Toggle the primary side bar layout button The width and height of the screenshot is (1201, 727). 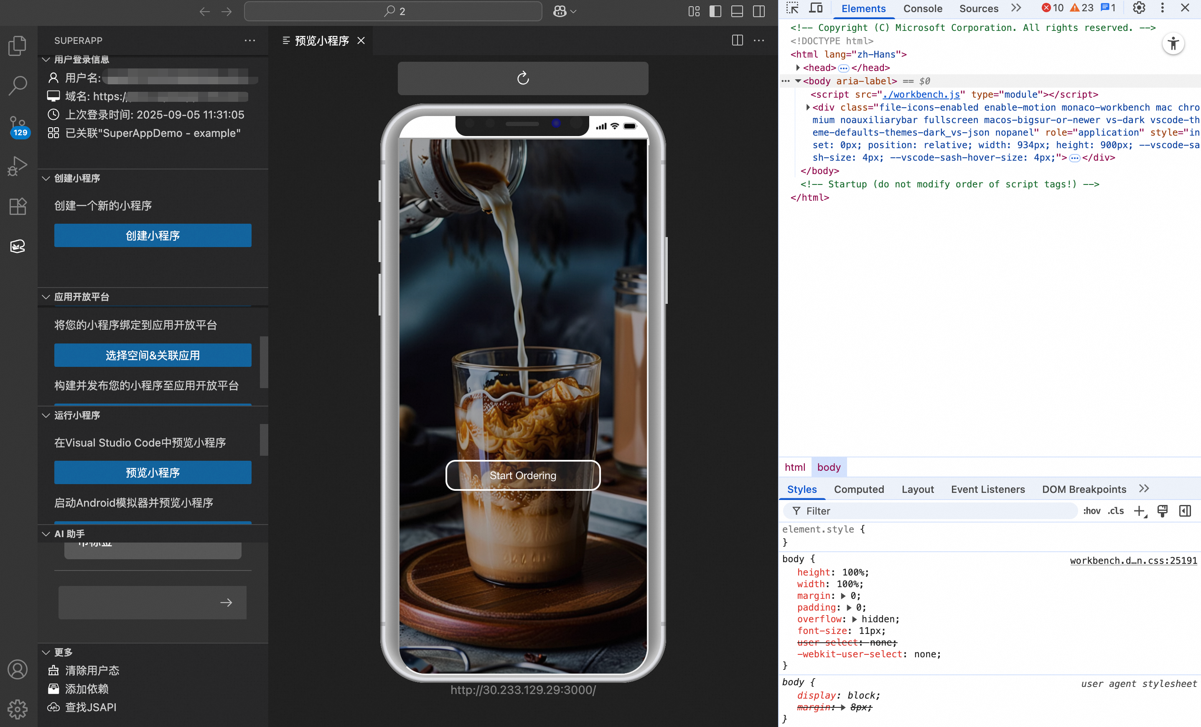[715, 11]
